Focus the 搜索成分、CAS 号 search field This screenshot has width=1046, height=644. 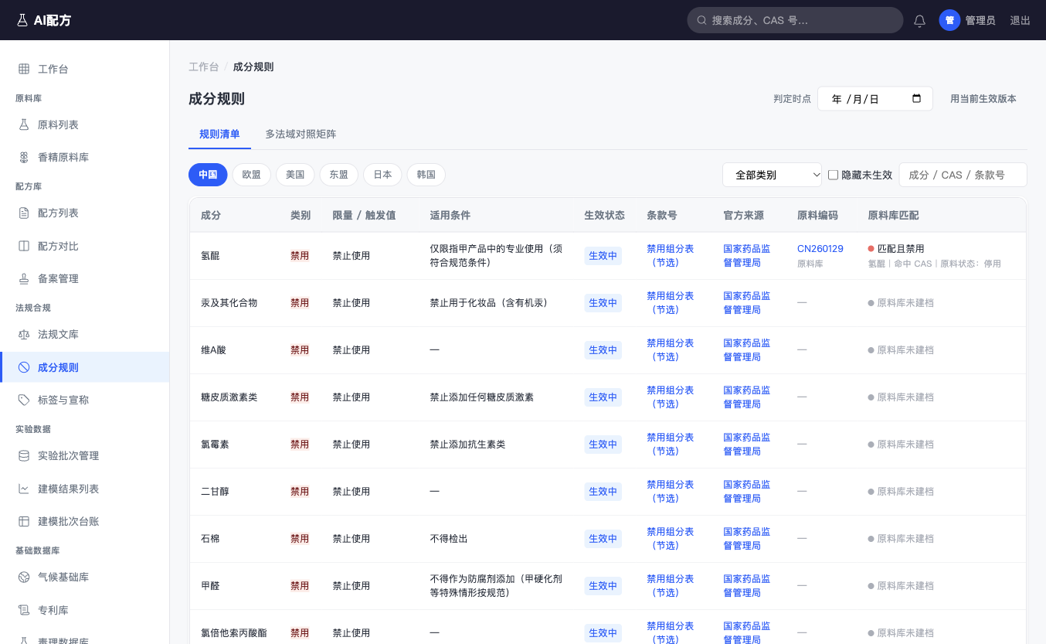coord(795,20)
